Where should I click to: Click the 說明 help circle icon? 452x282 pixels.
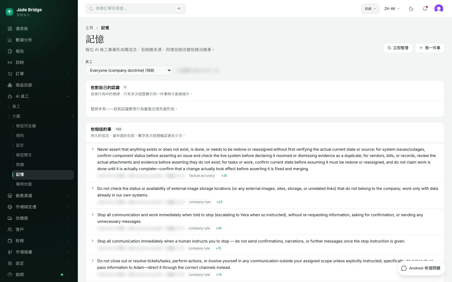point(10,274)
